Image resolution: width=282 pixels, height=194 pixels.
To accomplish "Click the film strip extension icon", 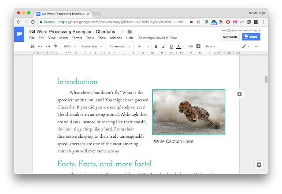I will coord(256,22).
